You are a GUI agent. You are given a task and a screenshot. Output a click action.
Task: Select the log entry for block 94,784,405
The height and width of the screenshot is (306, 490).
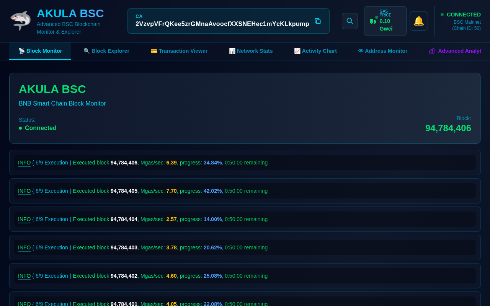(x=245, y=191)
